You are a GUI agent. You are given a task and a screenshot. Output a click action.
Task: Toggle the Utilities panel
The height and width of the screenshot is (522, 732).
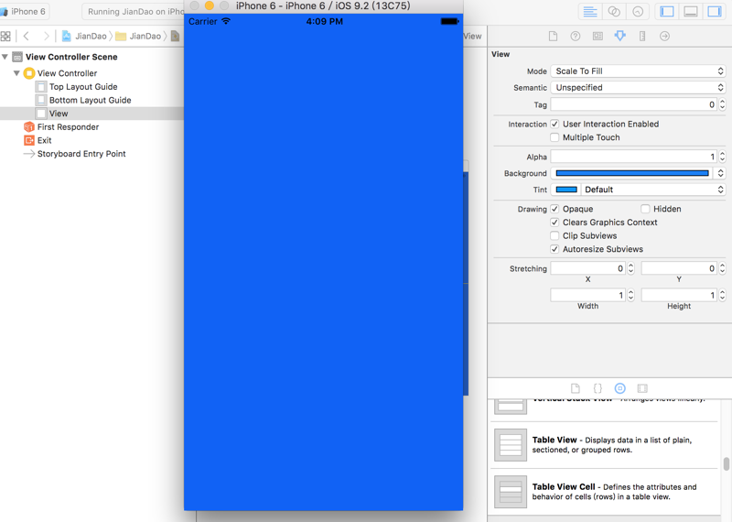[715, 12]
